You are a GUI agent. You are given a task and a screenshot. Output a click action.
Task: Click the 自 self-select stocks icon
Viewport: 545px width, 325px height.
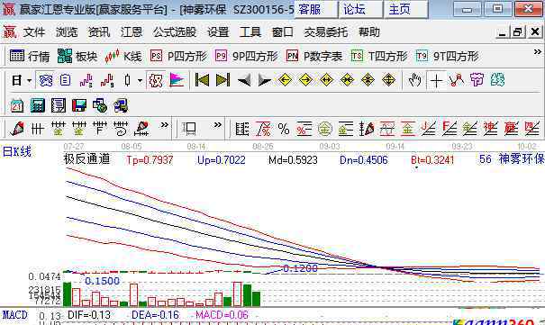coord(66,80)
